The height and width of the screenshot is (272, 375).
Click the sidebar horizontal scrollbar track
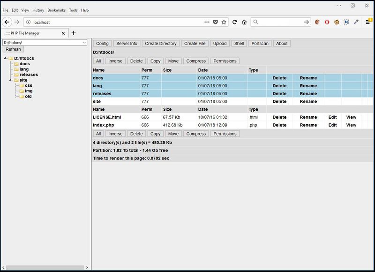(45, 267)
